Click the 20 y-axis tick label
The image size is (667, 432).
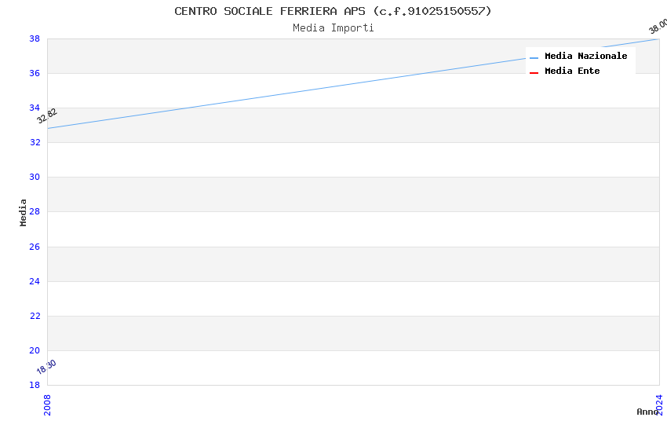point(35,350)
